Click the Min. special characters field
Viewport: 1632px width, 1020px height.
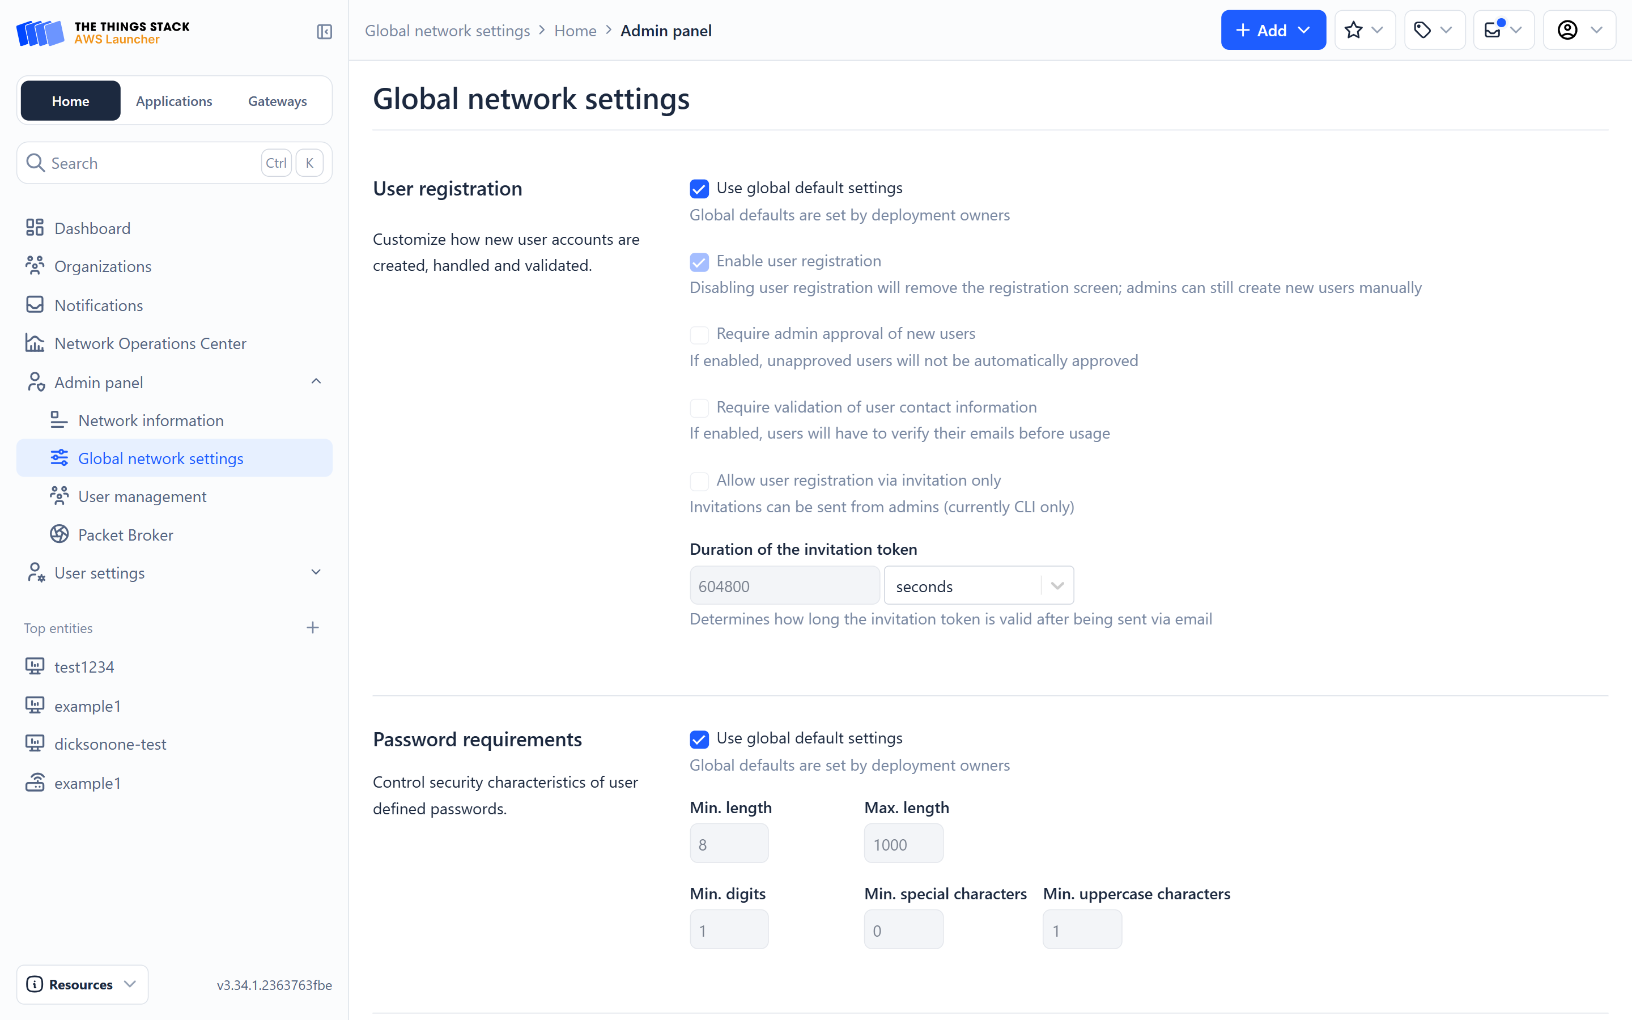click(904, 929)
